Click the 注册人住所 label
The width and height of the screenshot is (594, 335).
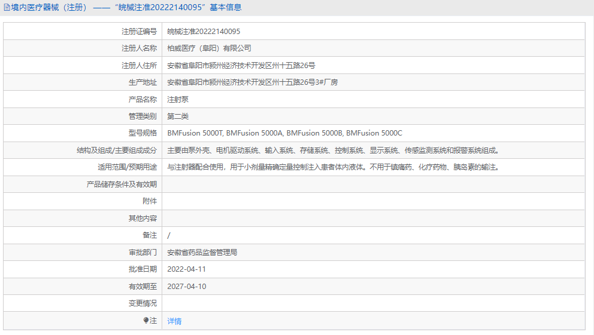click(x=139, y=65)
